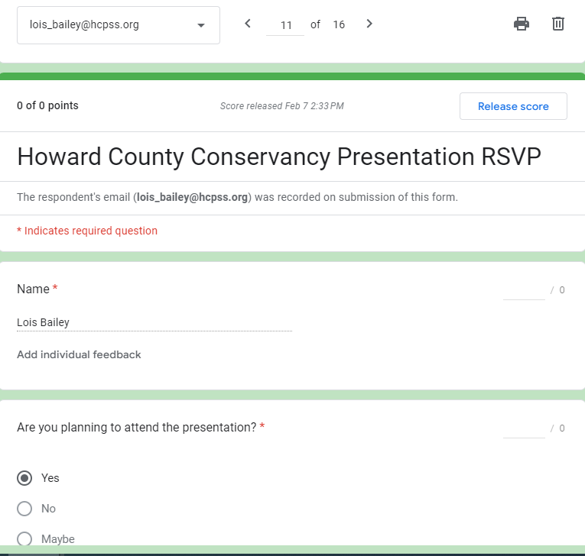The height and width of the screenshot is (556, 585).
Task: Click the Release score button
Action: pyautogui.click(x=513, y=106)
